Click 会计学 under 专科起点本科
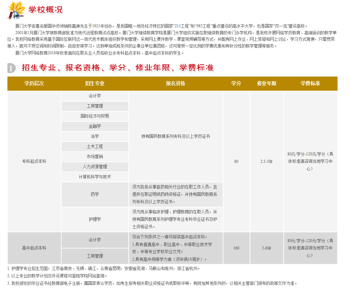This screenshot has height=293, width=350. (x=95, y=96)
